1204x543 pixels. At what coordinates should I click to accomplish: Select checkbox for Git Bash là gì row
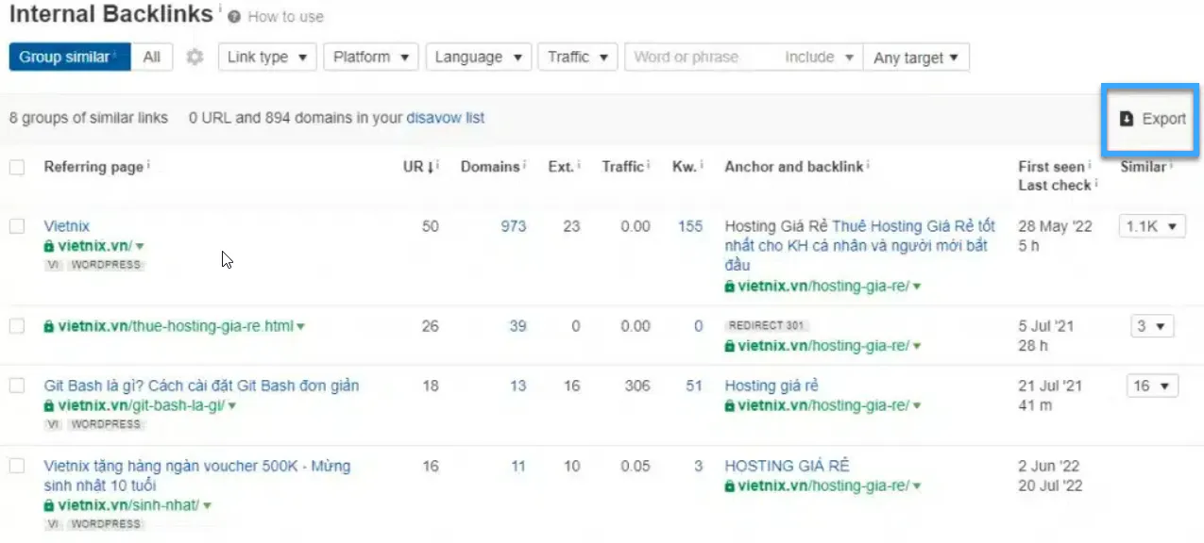pyautogui.click(x=17, y=386)
